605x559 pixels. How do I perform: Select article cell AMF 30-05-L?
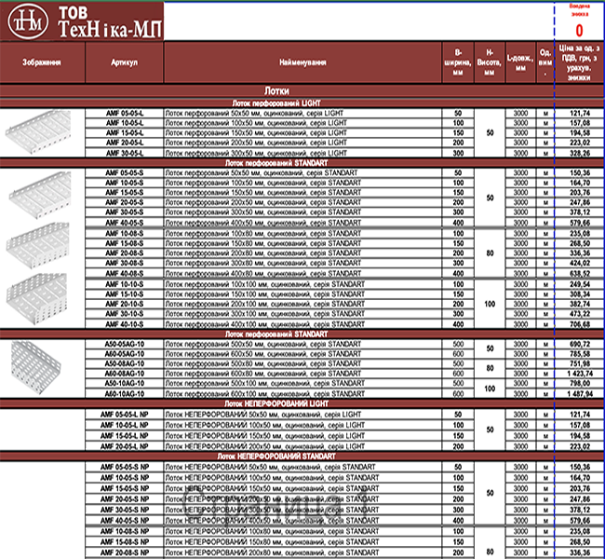pos(124,153)
